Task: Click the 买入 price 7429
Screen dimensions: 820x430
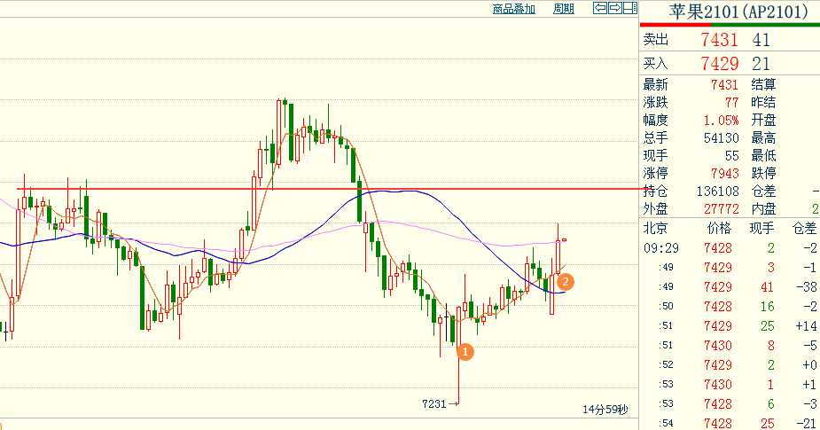Action: (x=719, y=64)
